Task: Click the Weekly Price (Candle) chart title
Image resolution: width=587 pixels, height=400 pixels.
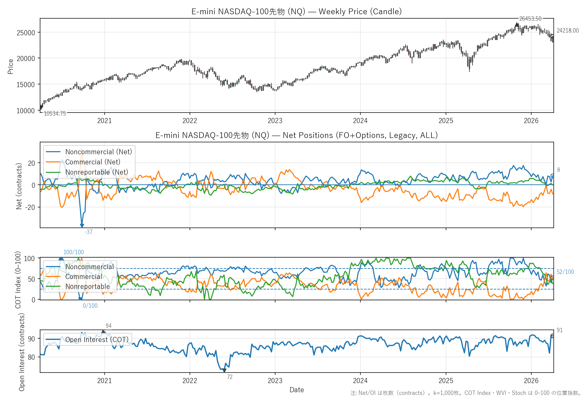Action: point(297,12)
